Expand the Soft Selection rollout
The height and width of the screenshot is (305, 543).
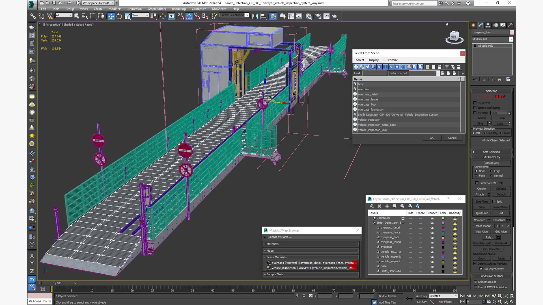(491, 152)
